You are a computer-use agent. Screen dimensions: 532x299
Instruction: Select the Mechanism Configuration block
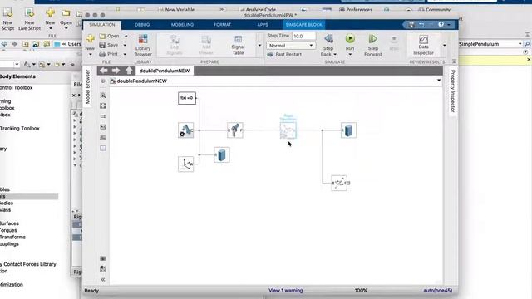186,130
